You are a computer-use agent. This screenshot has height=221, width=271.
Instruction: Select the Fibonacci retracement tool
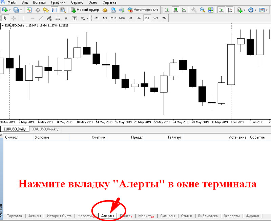(58, 18)
